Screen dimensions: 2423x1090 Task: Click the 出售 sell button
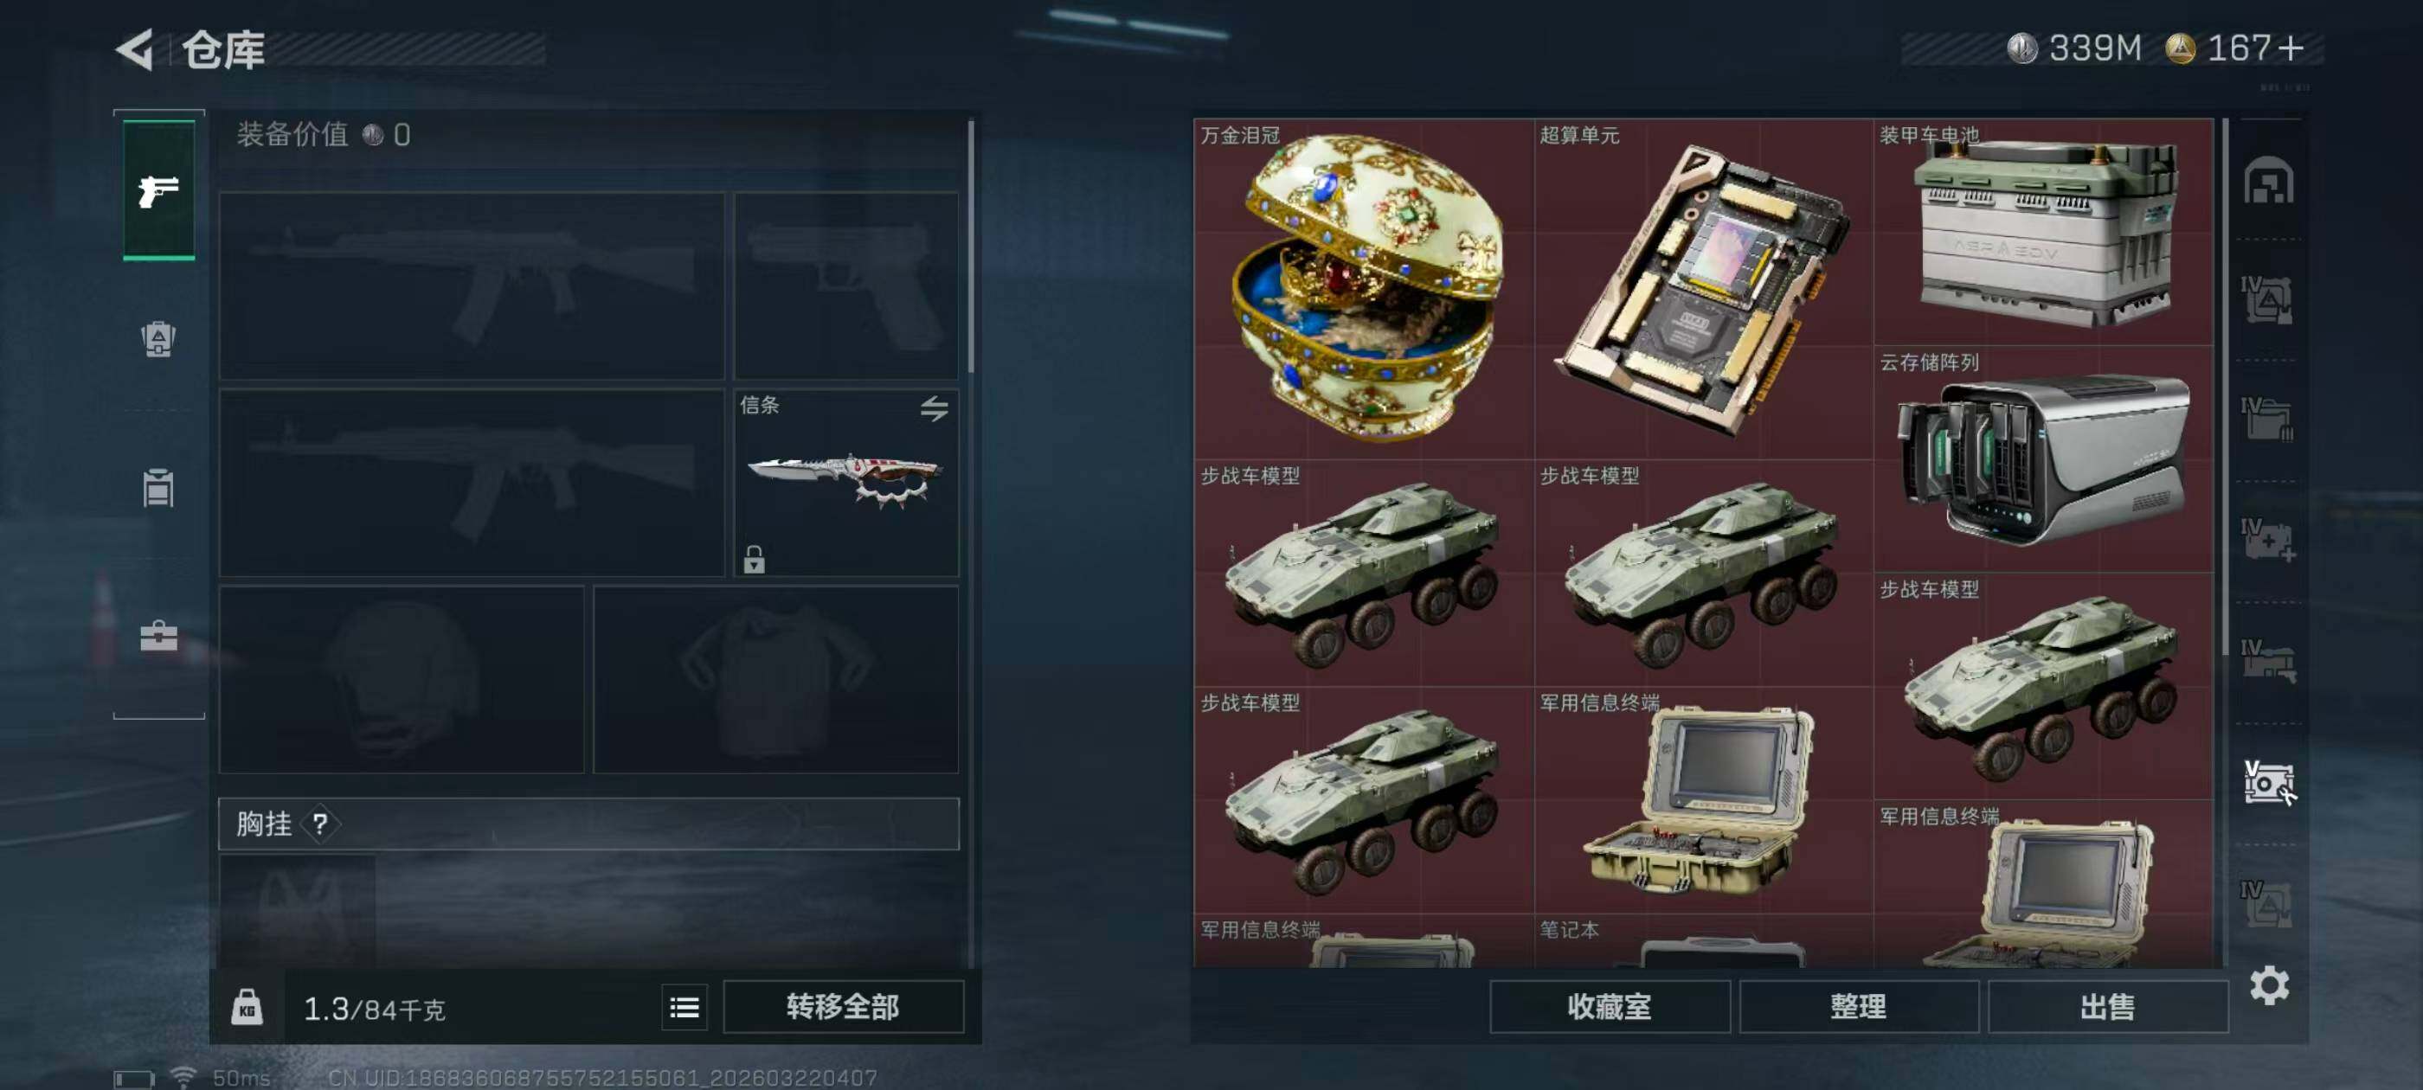pyautogui.click(x=2107, y=1007)
